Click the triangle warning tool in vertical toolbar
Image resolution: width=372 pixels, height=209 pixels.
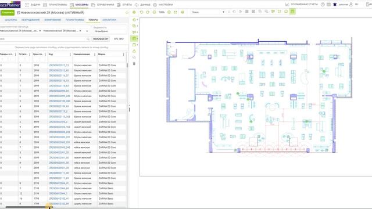pos(134,51)
